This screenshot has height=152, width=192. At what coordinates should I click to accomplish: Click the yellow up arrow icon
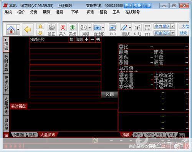[40, 26]
